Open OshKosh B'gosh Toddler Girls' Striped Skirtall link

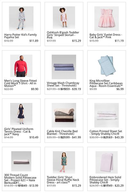click(63, 35)
